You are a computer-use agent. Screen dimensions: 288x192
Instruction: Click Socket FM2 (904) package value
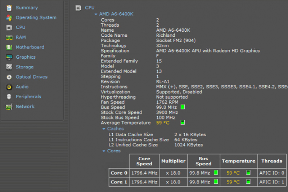click(176, 40)
